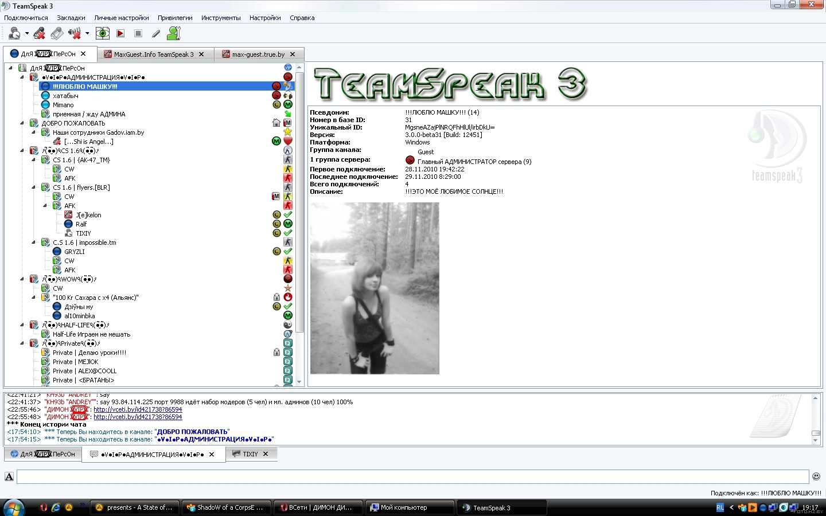
Task: Open the Инструменты menu
Action: [221, 18]
